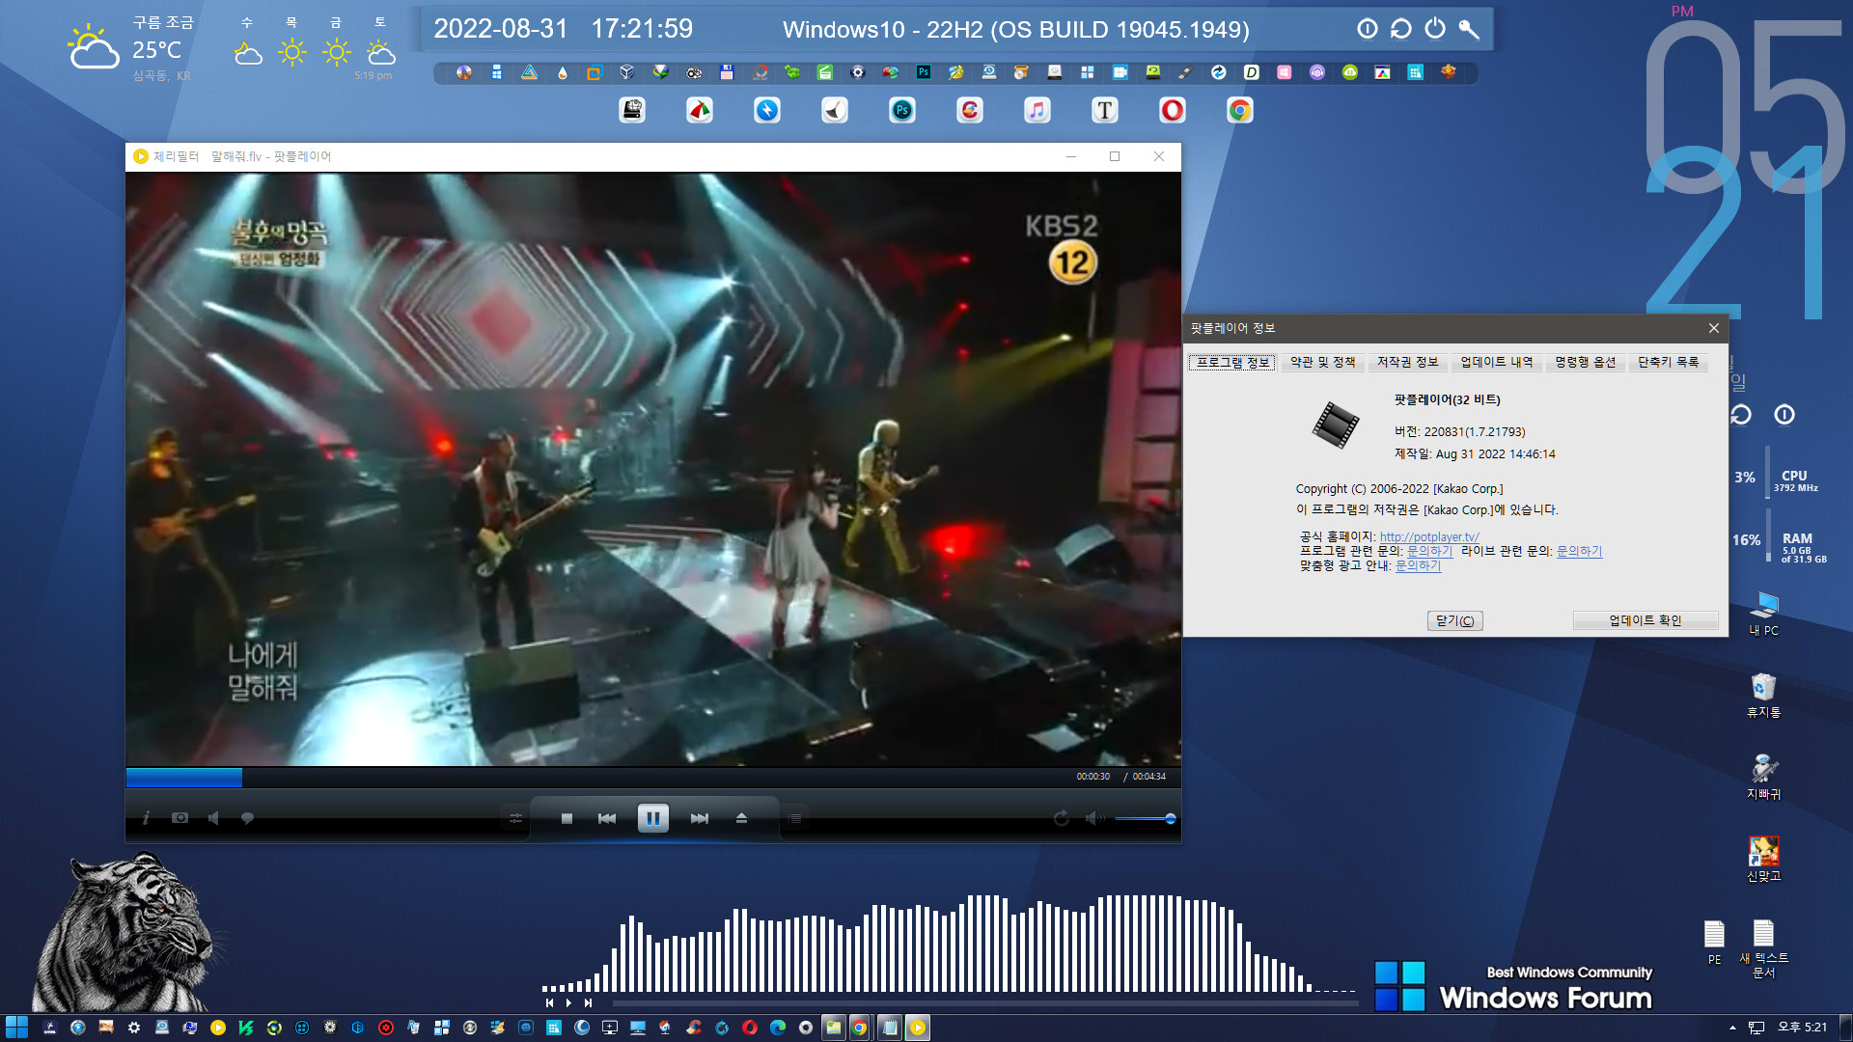
Task: Click the audio speaker icon beside the camera
Action: (x=213, y=818)
